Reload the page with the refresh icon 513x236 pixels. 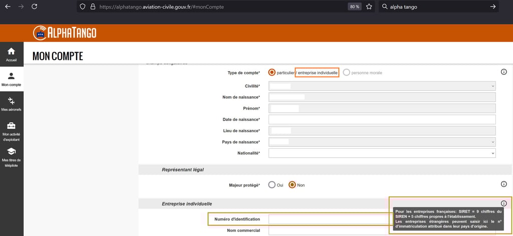point(35,7)
